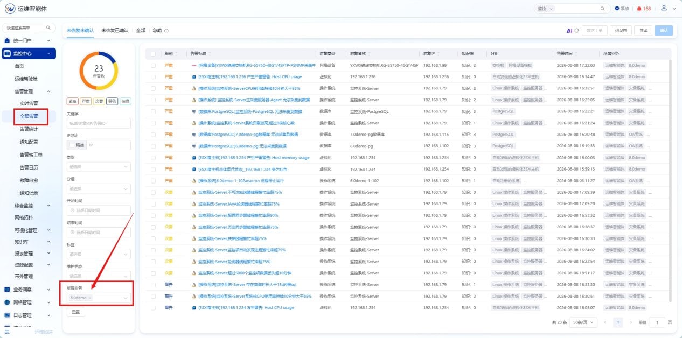This screenshot has width=682, height=338.
Task: Click the ESXi icon of 192.168.1.236 CPU alert
Action: 194,76
